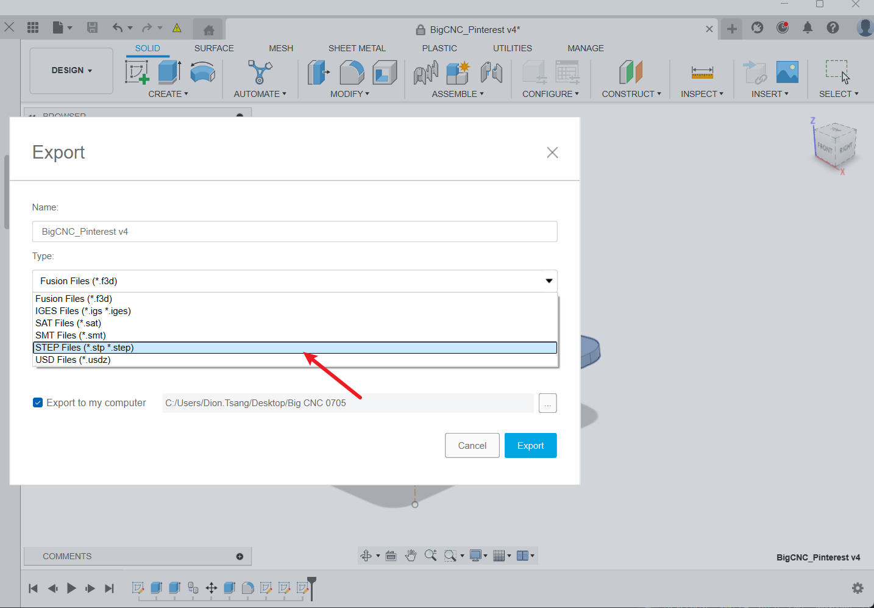Image resolution: width=874 pixels, height=608 pixels.
Task: Switch to the UTILITIES tab
Action: pyautogui.click(x=513, y=48)
